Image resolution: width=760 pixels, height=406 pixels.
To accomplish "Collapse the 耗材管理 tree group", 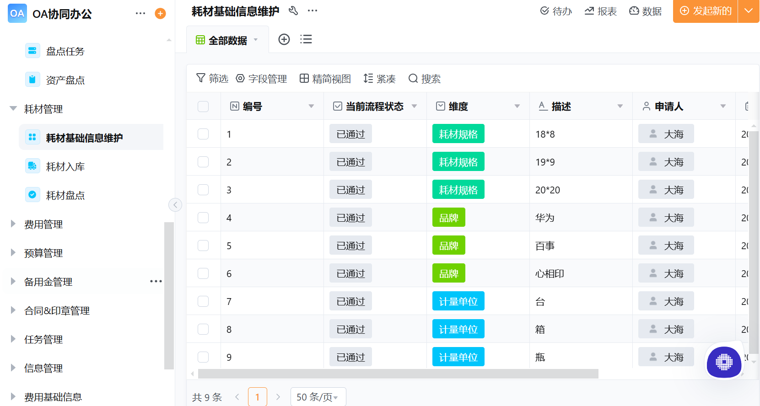I will (x=13, y=108).
